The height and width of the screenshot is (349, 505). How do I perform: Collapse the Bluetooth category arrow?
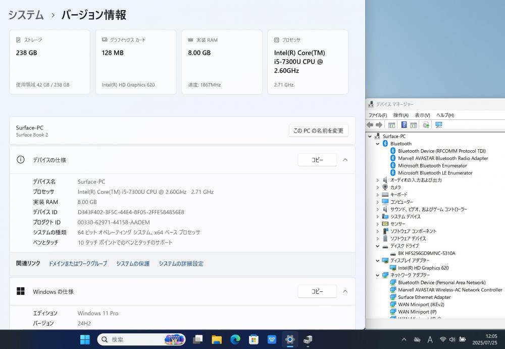[x=377, y=144]
